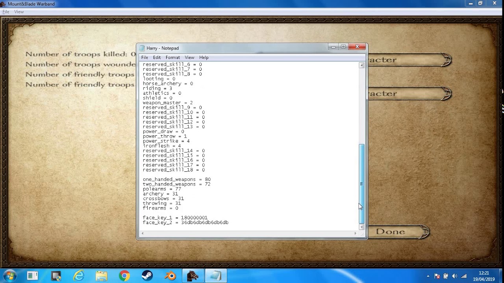Image resolution: width=504 pixels, height=283 pixels.
Task: Place cursor on 'one_handed_weapons = 80' line
Action: click(x=176, y=180)
